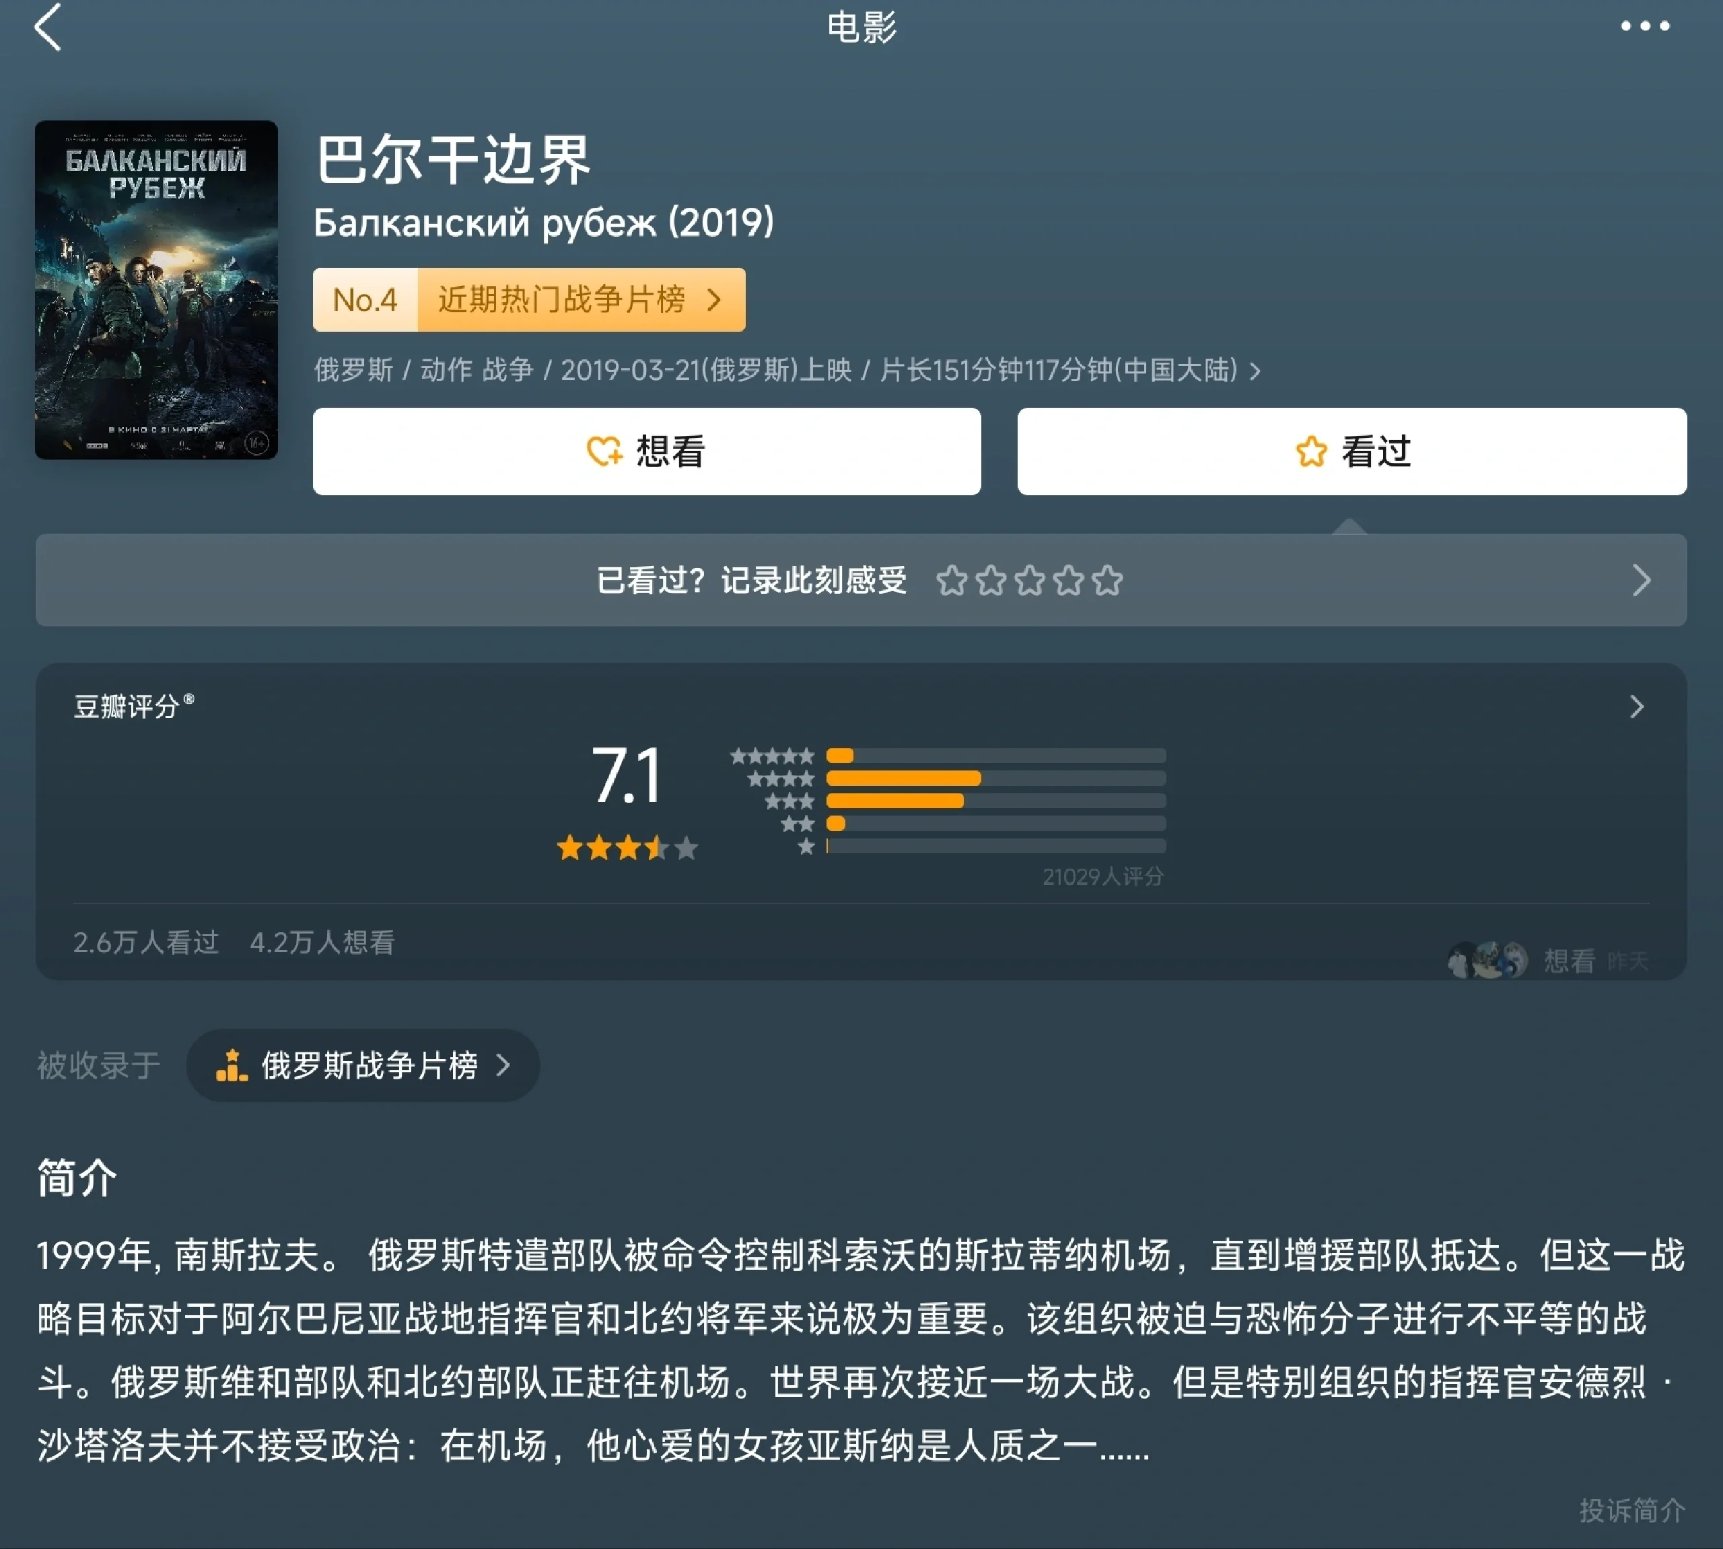The image size is (1723, 1549).
Task: Expand the 已看过 record feelings arrow
Action: coord(1642,581)
